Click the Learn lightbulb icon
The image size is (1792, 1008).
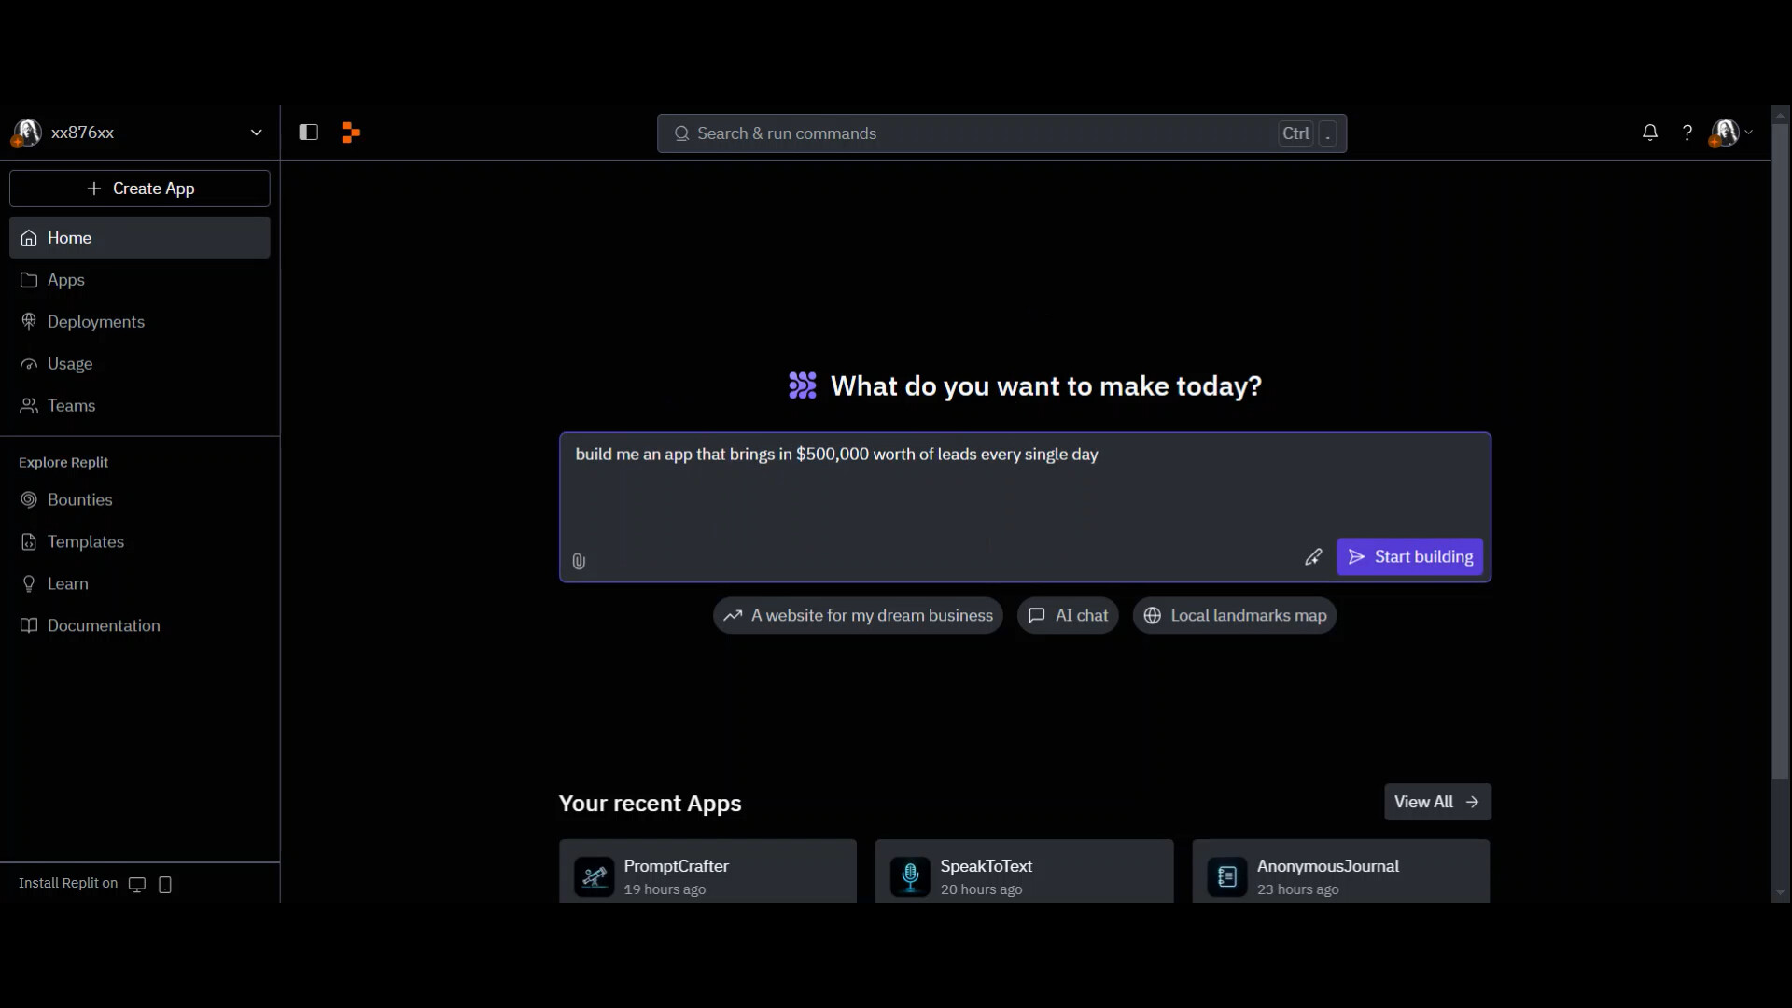(x=29, y=584)
